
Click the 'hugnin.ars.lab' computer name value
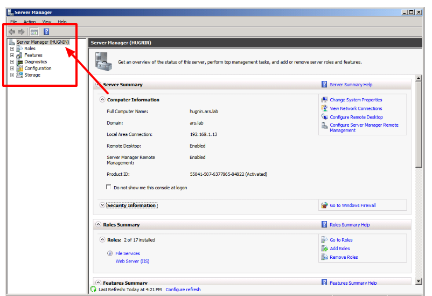click(x=204, y=112)
